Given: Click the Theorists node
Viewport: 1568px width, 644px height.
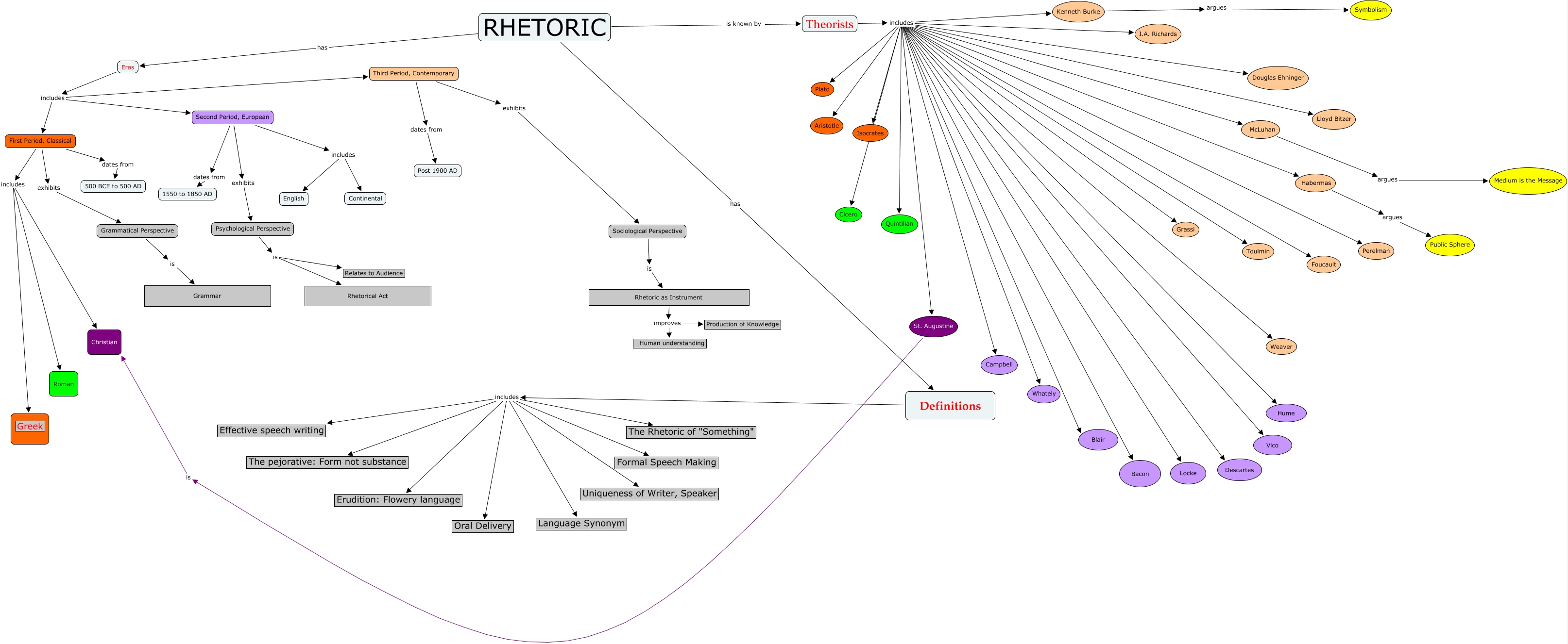Looking at the screenshot, I should 829,24.
